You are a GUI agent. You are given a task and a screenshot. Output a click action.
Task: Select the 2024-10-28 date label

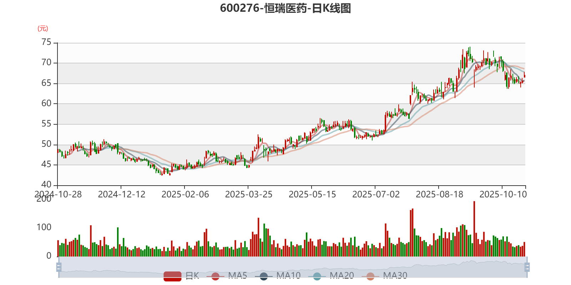[58, 195]
